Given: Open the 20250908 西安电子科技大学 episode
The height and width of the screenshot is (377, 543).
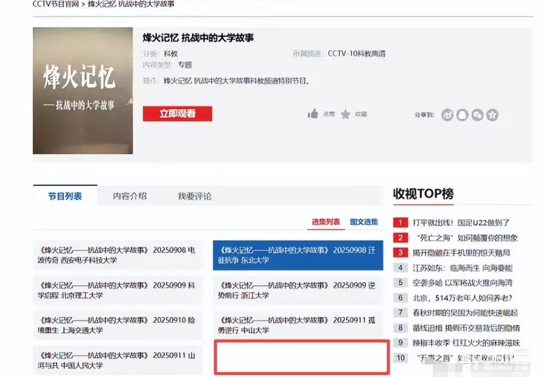Looking at the screenshot, I should coord(117,255).
